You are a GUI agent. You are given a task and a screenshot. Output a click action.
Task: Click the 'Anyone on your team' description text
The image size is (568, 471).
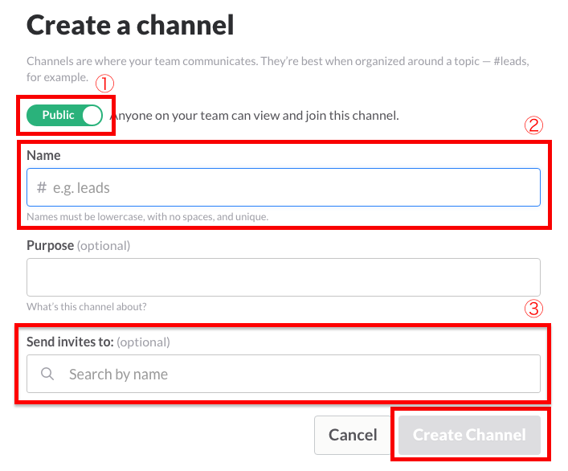point(255,116)
